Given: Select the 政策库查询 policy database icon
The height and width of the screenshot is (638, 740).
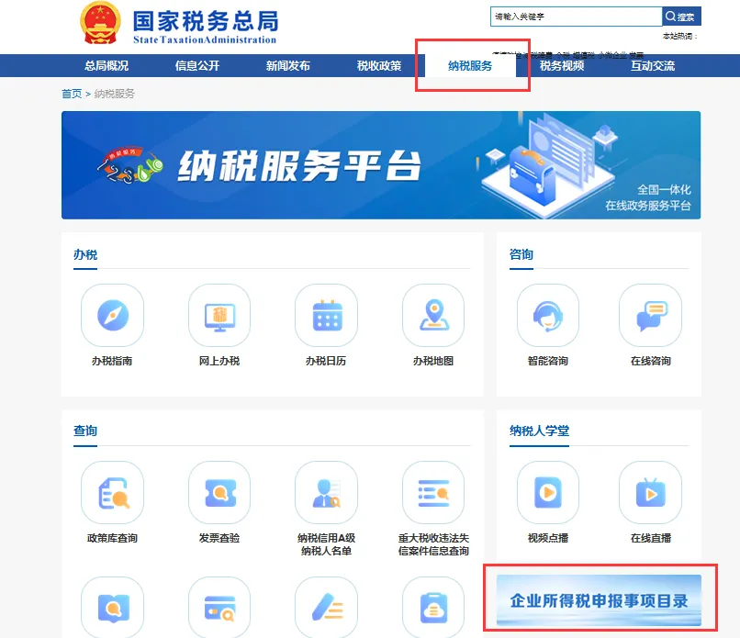Looking at the screenshot, I should 111,493.
